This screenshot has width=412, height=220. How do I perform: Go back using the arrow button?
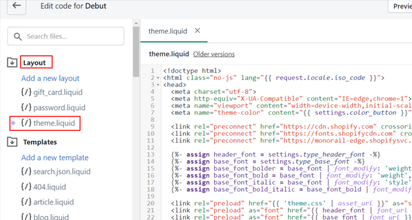(x=16, y=6)
